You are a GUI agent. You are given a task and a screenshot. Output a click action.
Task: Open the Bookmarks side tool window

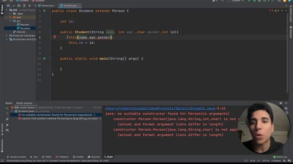coord(2,146)
